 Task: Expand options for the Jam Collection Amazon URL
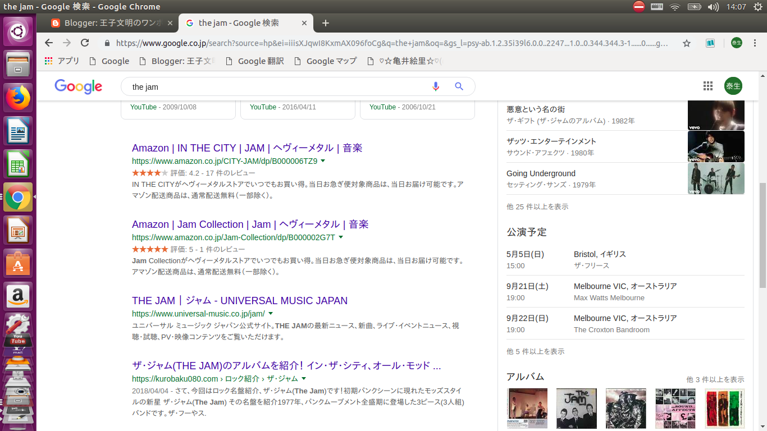point(341,237)
